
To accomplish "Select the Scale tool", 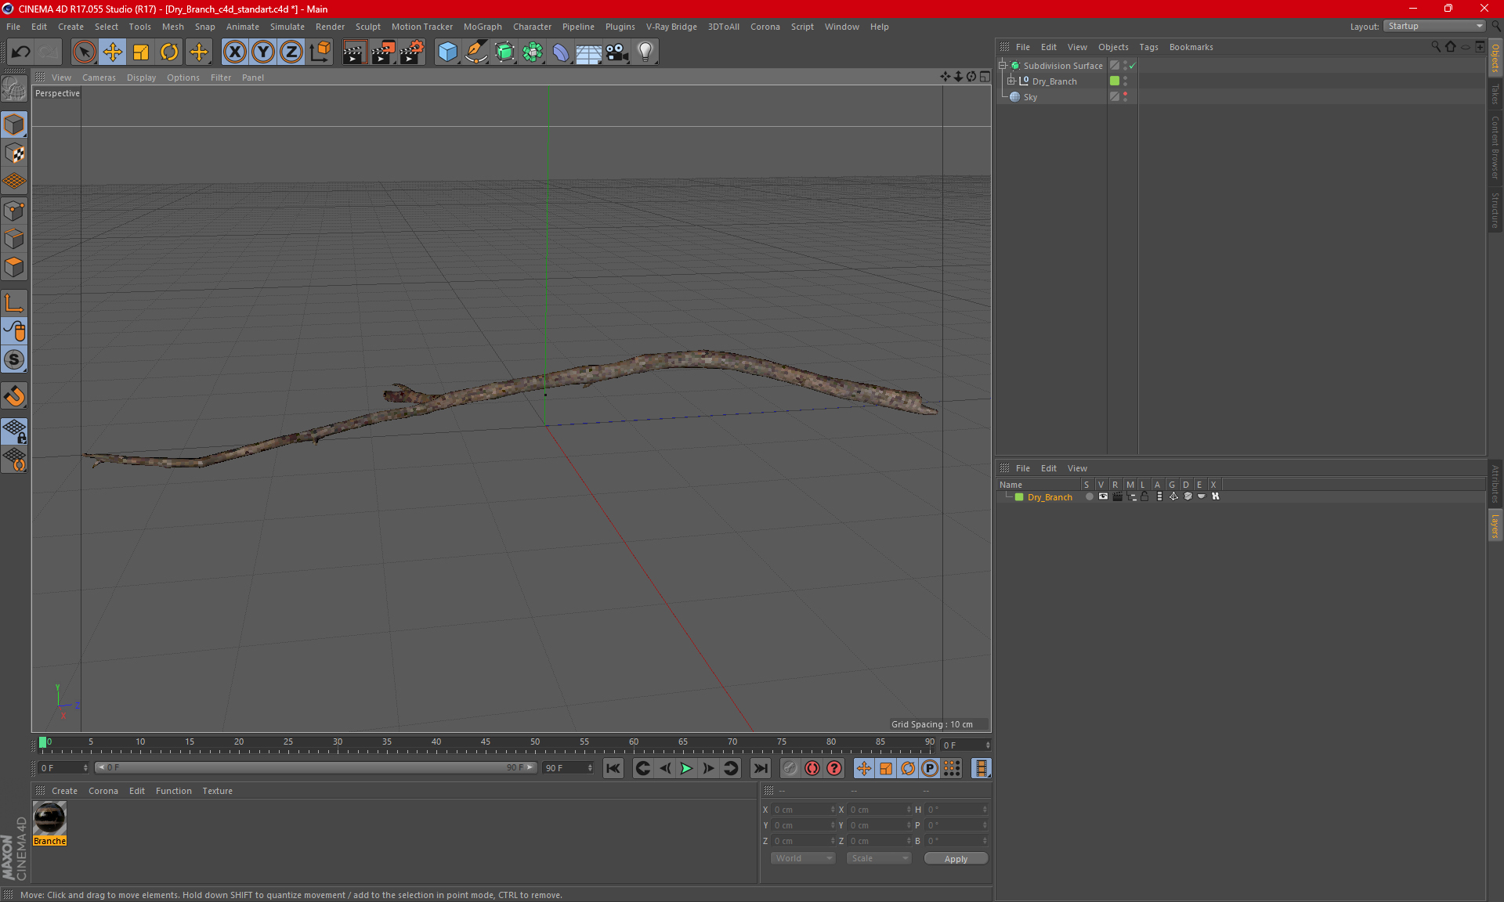I will tap(141, 52).
